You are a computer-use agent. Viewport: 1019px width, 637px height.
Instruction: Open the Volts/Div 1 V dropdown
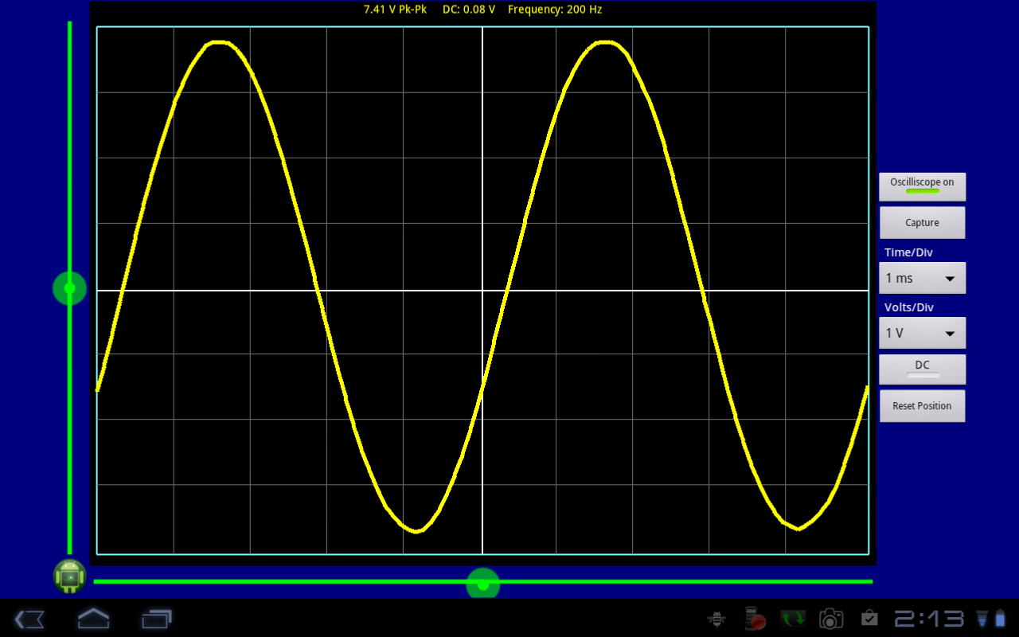(x=922, y=333)
